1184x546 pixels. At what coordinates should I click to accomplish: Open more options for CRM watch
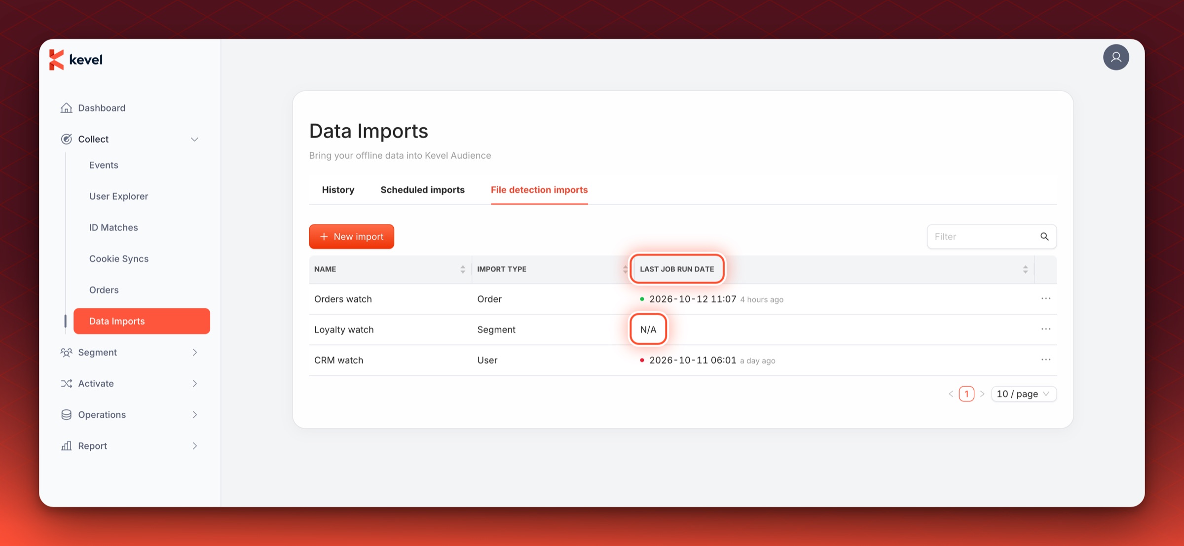click(x=1046, y=360)
